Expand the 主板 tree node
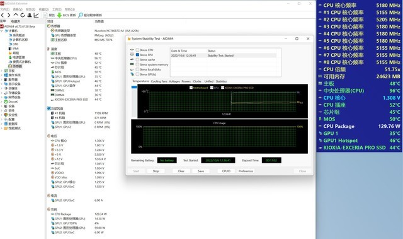Viewport: 403px width, 239px height. 2,71
